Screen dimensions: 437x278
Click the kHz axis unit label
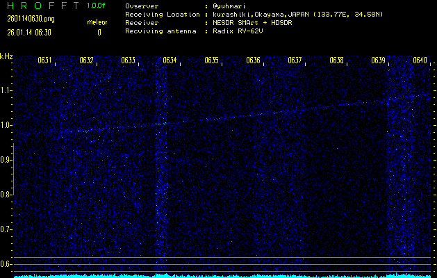coord(6,56)
